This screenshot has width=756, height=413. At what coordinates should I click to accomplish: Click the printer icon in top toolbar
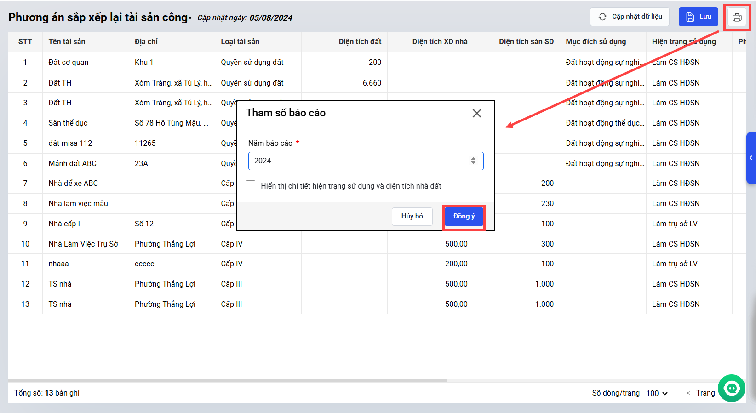click(x=737, y=17)
